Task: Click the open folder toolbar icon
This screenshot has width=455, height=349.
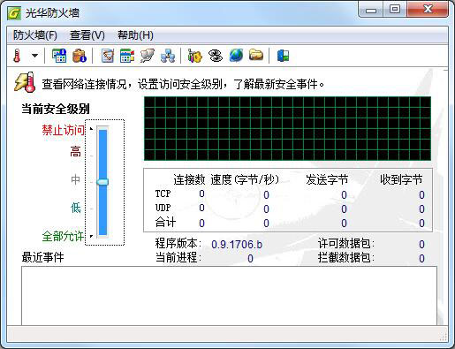Action: point(256,55)
